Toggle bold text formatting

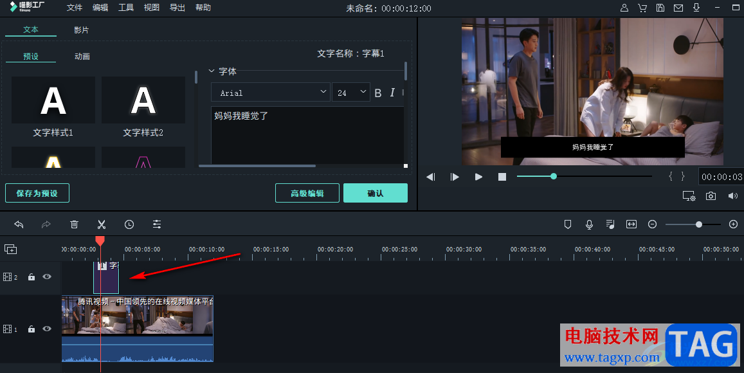pyautogui.click(x=378, y=93)
